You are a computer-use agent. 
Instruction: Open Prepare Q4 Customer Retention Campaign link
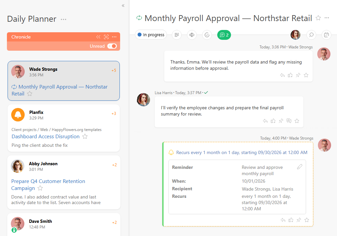(x=48, y=185)
